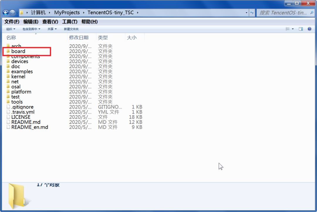The height and width of the screenshot is (212, 317).
Task: Click the magnifier search icon
Action: coord(312,13)
